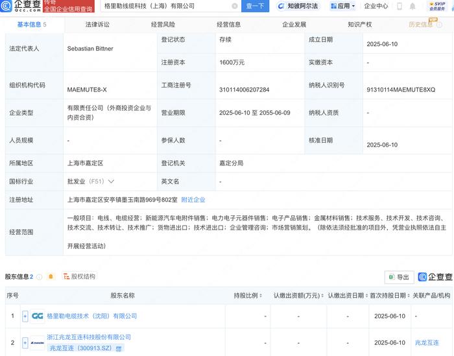Click registration number 310114006207284
This screenshot has height=356, width=454.
click(244, 89)
